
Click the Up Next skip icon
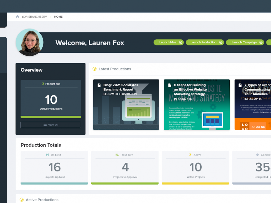pos(47,155)
